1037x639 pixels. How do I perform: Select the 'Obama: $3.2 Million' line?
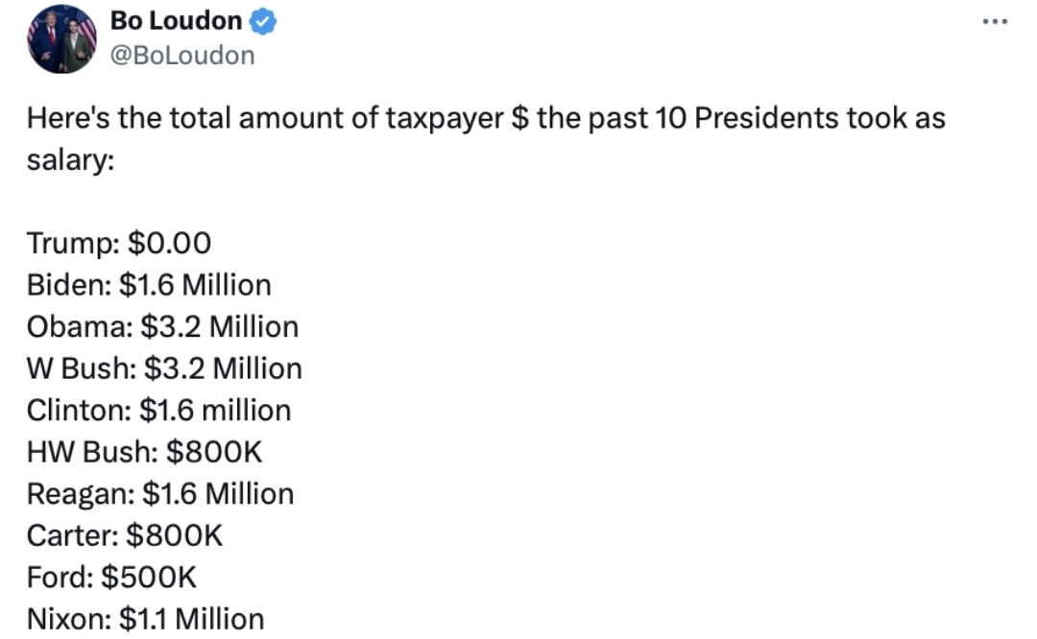[x=162, y=327]
